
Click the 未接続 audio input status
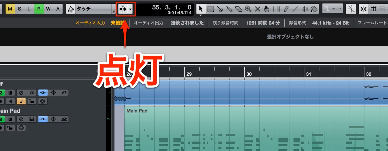(x=118, y=23)
